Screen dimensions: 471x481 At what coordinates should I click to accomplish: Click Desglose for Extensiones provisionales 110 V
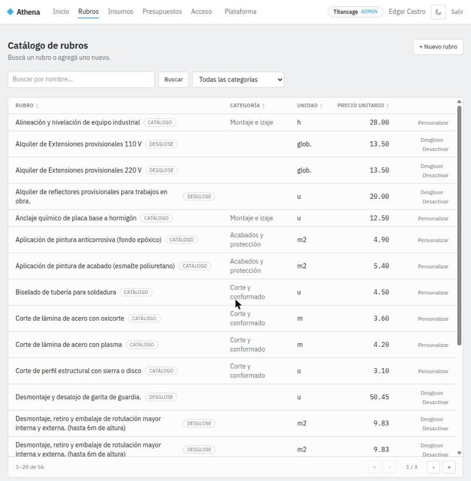click(x=432, y=140)
